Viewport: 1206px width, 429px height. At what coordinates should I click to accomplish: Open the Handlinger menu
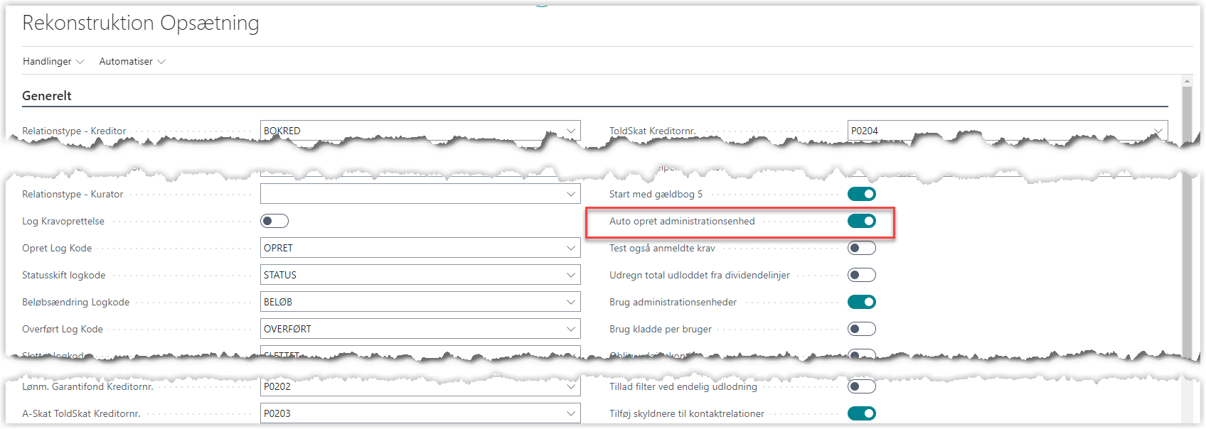pyautogui.click(x=53, y=62)
